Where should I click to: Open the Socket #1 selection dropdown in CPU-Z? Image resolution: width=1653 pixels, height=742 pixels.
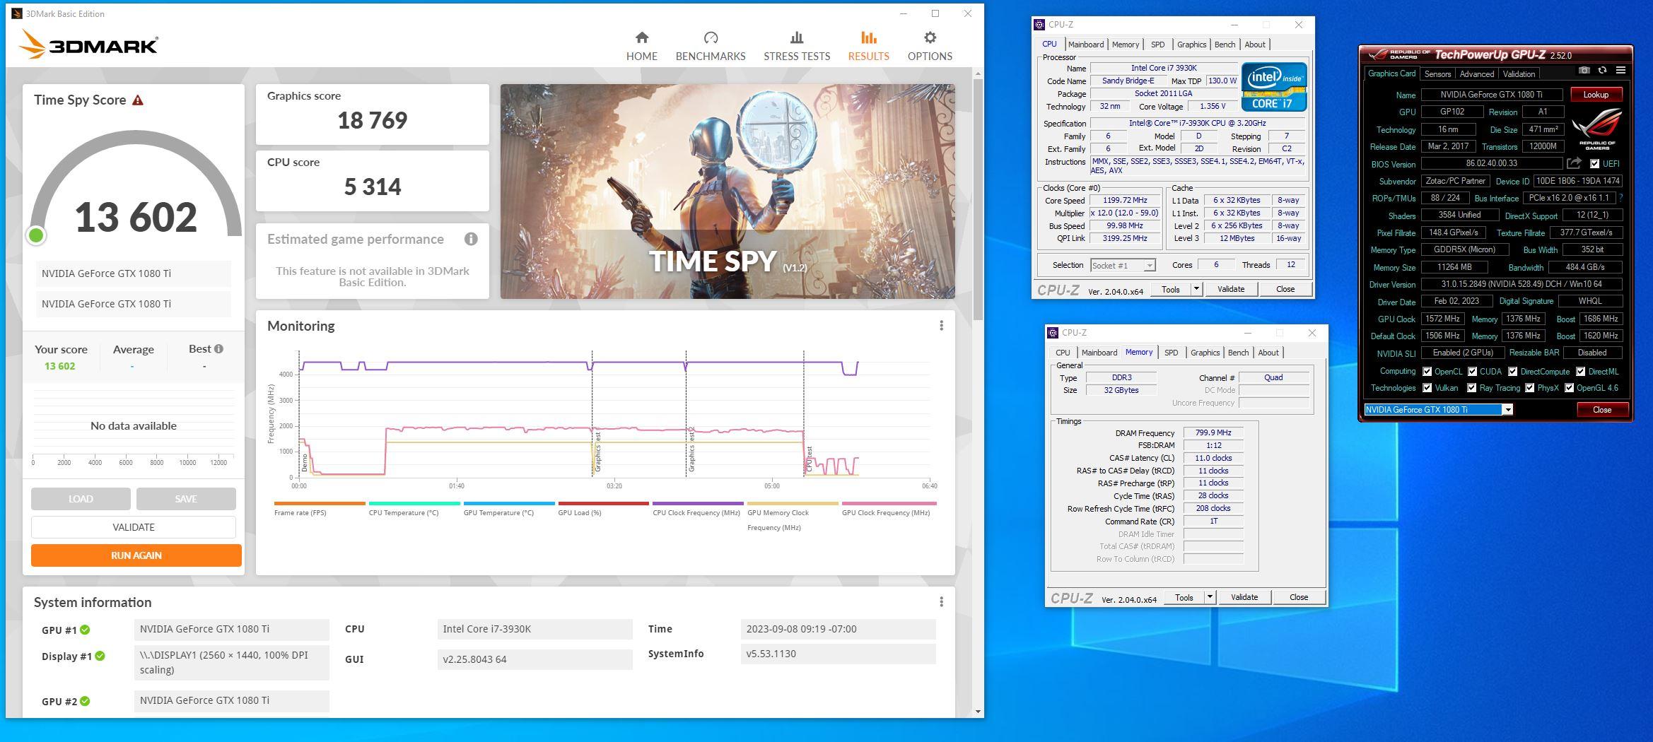(1122, 266)
